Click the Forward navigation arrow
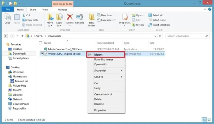Viewport: 214px width, 124px height. [12, 36]
